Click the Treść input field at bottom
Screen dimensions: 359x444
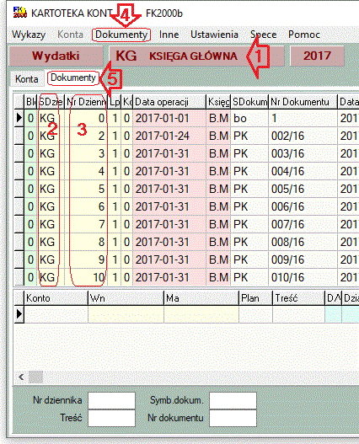pos(111,418)
